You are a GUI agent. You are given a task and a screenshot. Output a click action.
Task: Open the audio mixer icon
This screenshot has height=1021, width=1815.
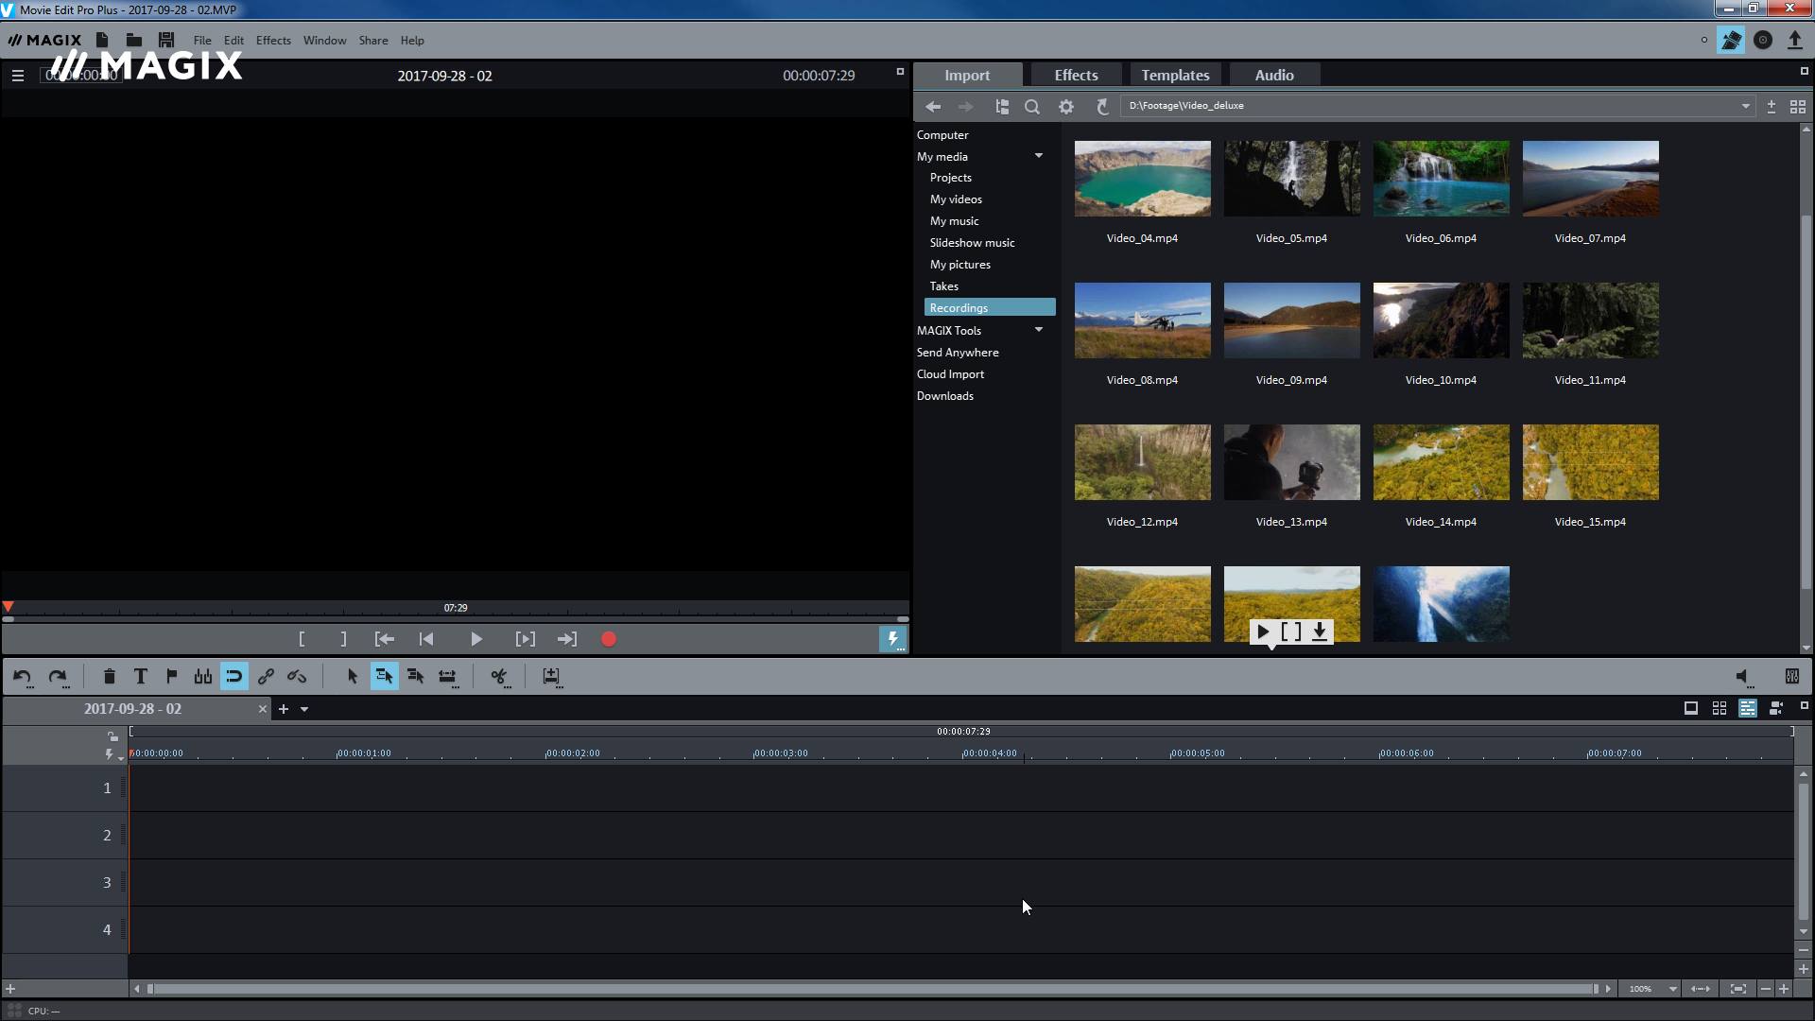(x=1792, y=676)
